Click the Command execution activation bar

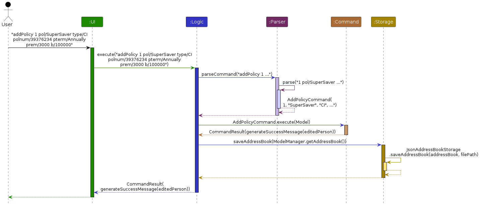[x=346, y=130]
